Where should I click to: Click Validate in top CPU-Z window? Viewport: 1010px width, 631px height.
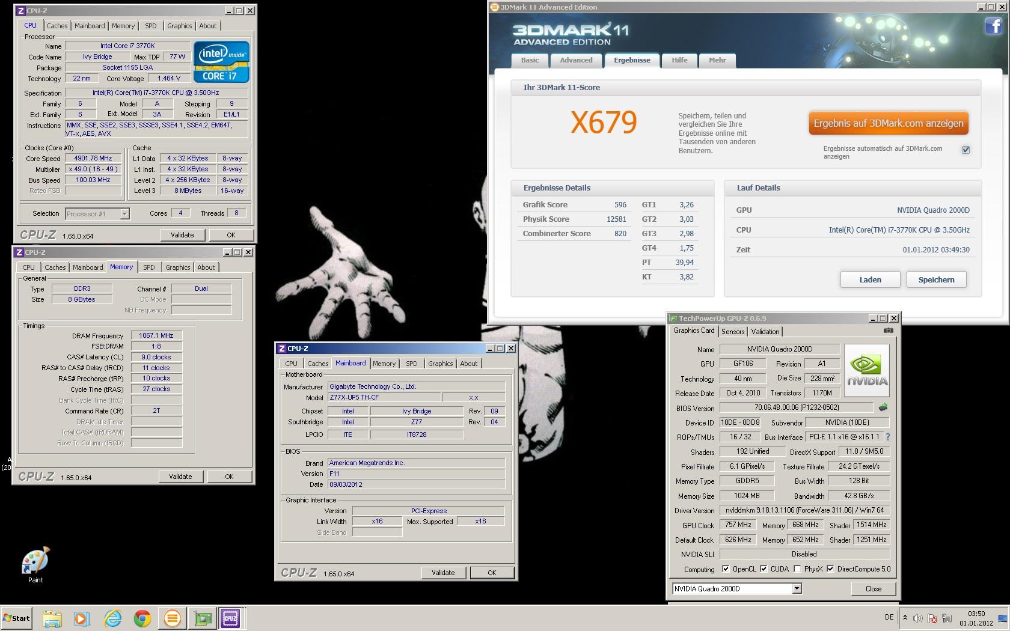tap(182, 235)
